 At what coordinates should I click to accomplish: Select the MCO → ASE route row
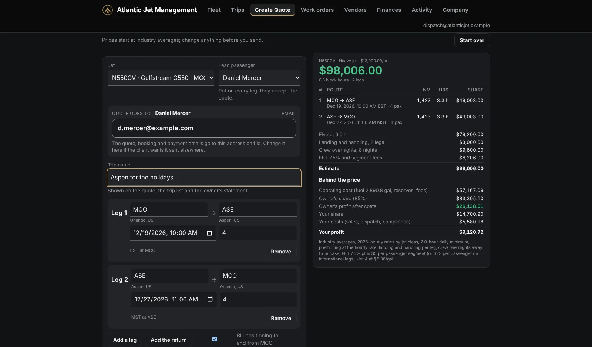401,103
